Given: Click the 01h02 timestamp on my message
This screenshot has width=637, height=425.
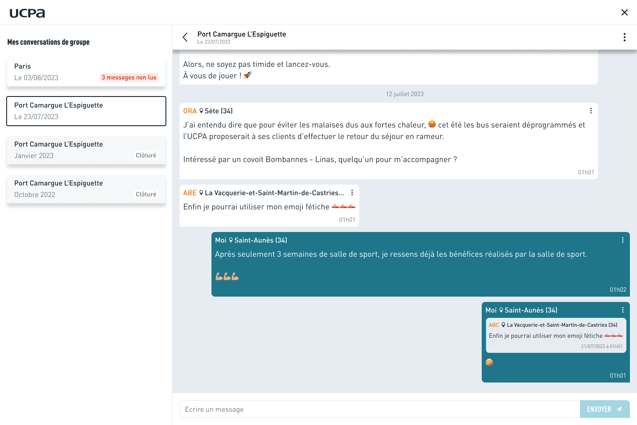Looking at the screenshot, I should pos(618,290).
